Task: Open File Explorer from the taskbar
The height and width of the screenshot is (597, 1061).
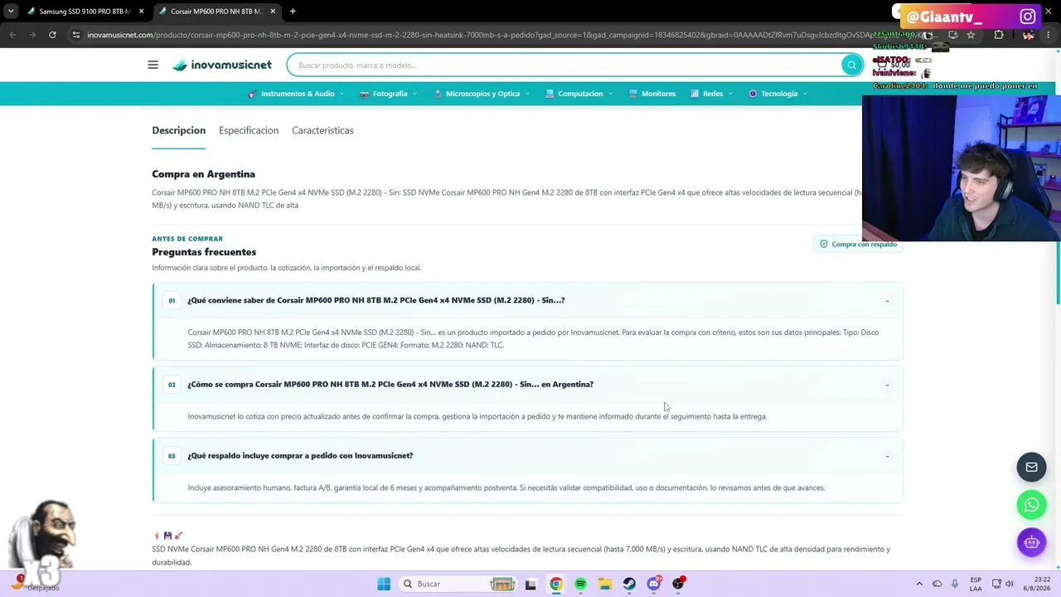Action: click(605, 584)
